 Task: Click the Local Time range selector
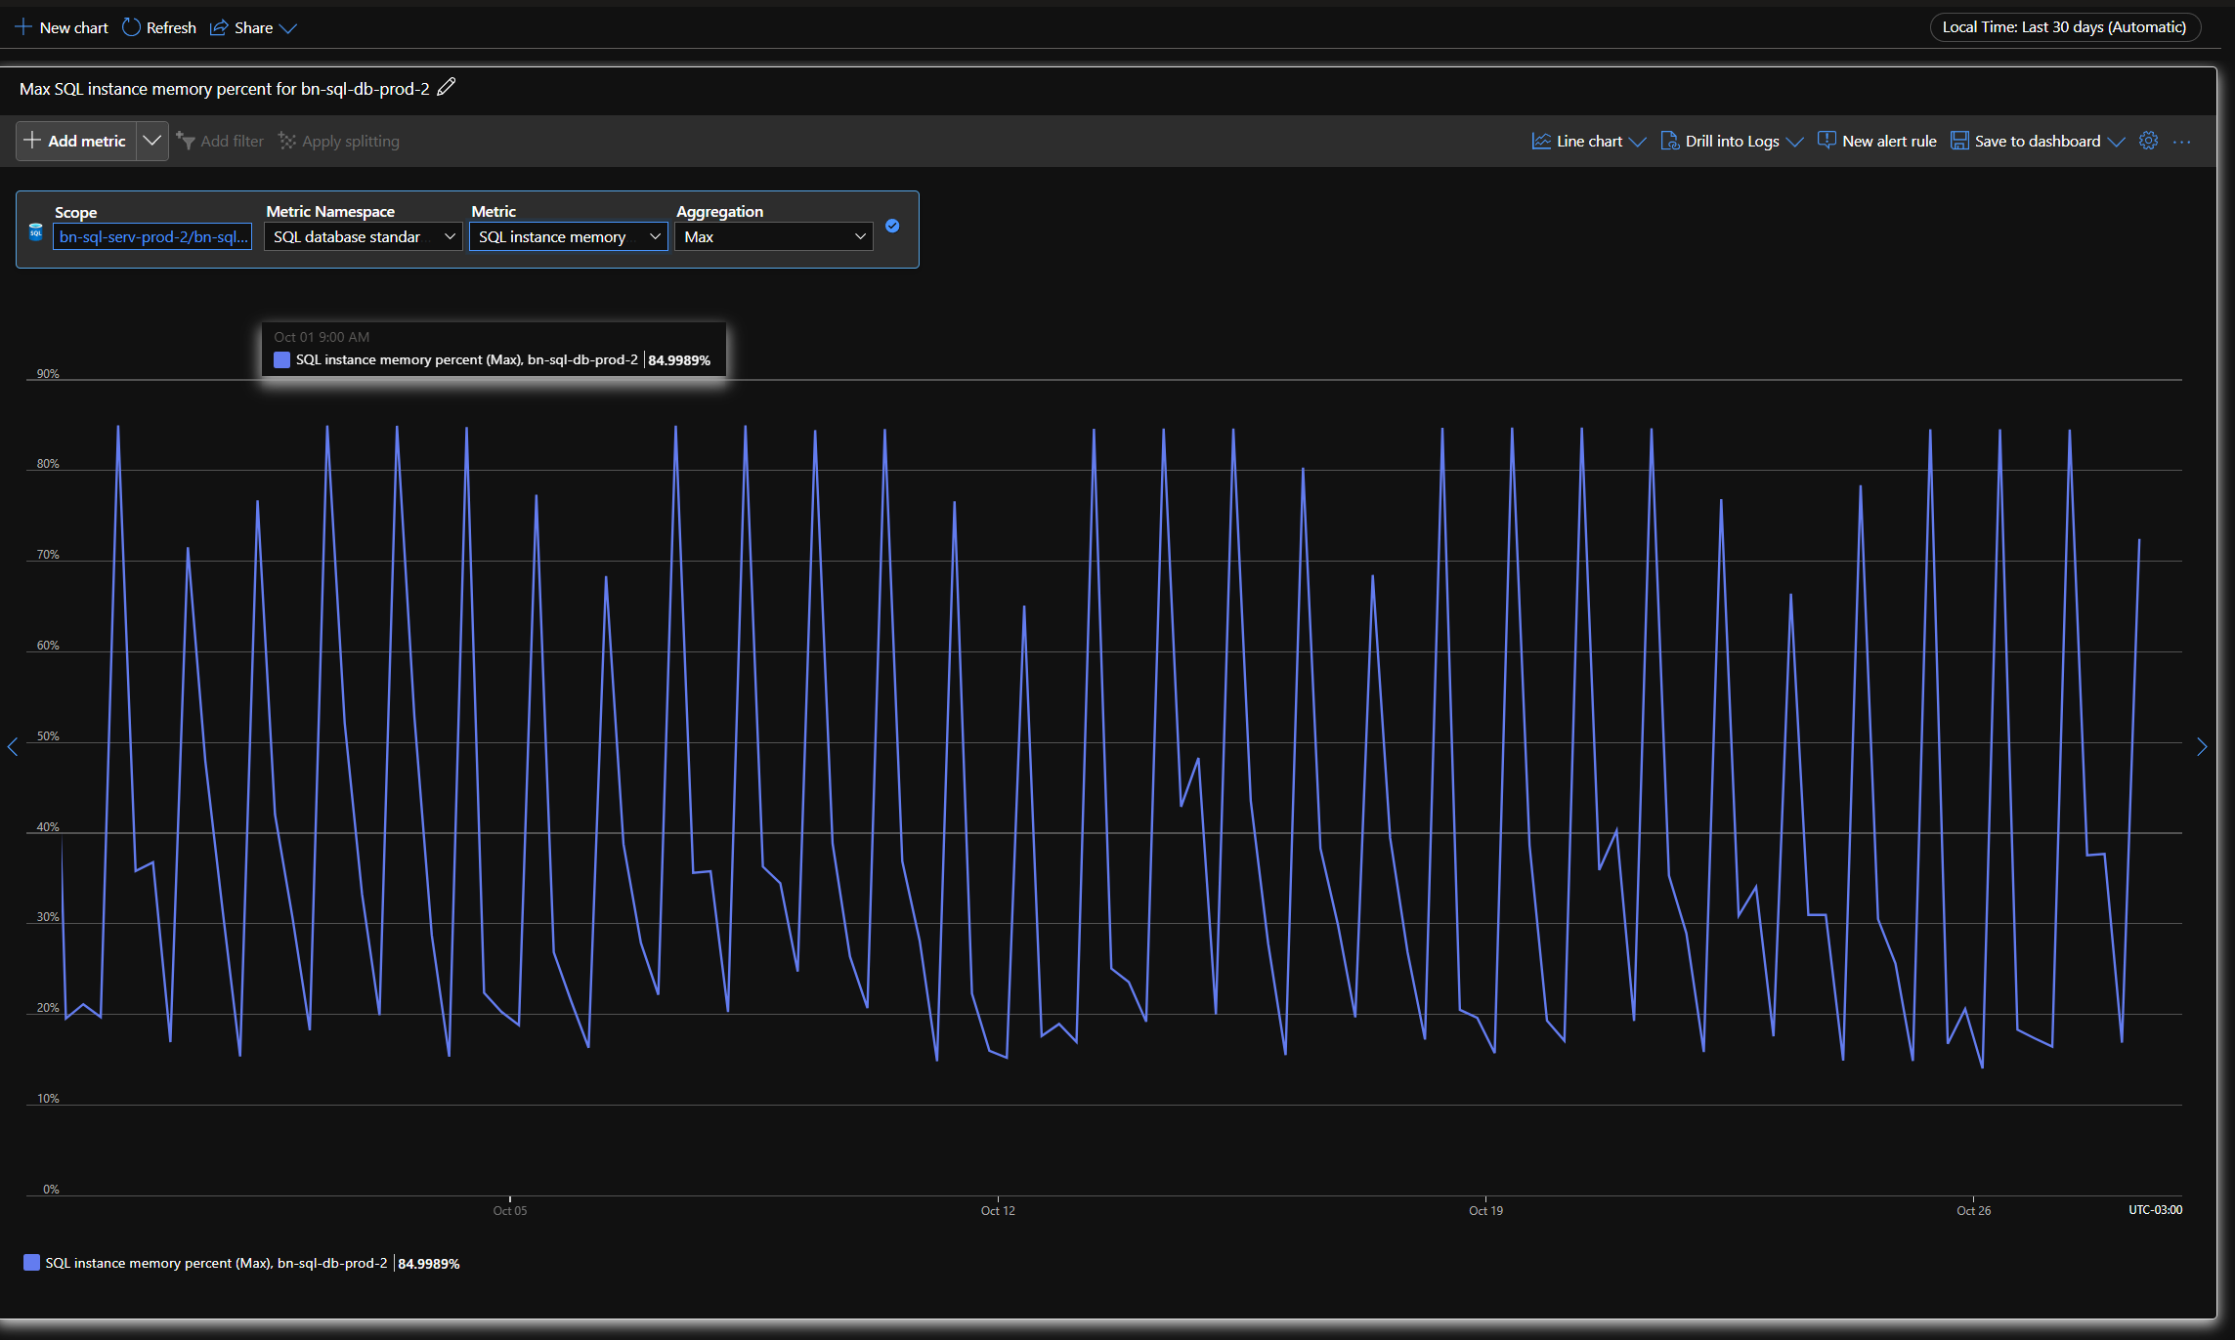[2064, 27]
